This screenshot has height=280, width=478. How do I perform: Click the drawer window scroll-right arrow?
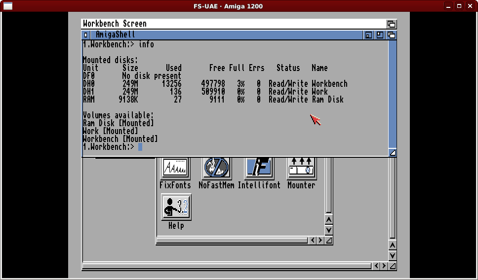[320, 241]
